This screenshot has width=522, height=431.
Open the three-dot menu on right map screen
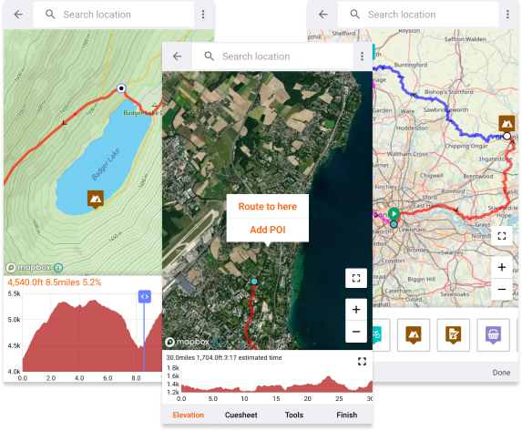[x=507, y=15]
